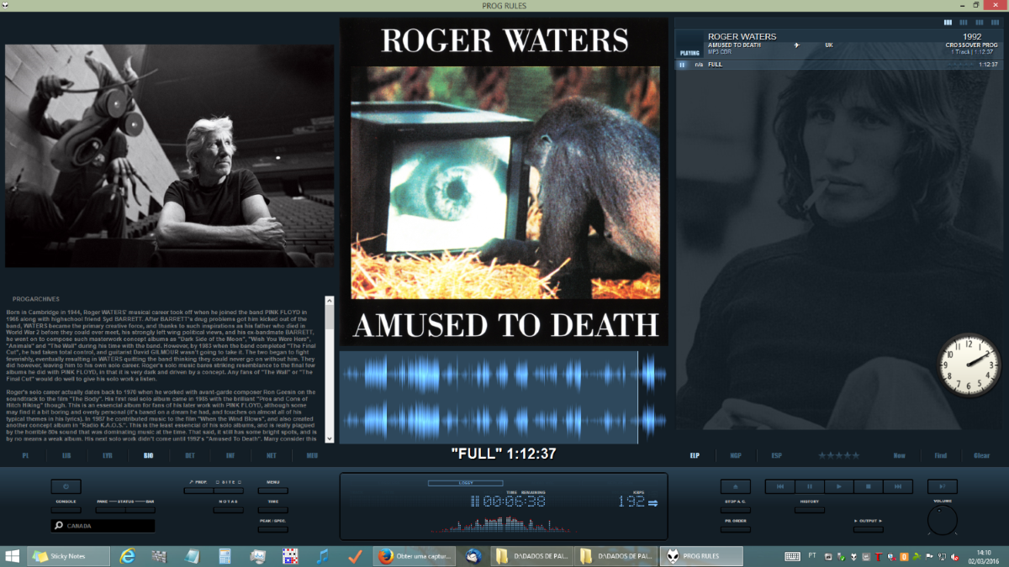Image resolution: width=1009 pixels, height=567 pixels.
Task: Skip to the previous track
Action: 780,486
